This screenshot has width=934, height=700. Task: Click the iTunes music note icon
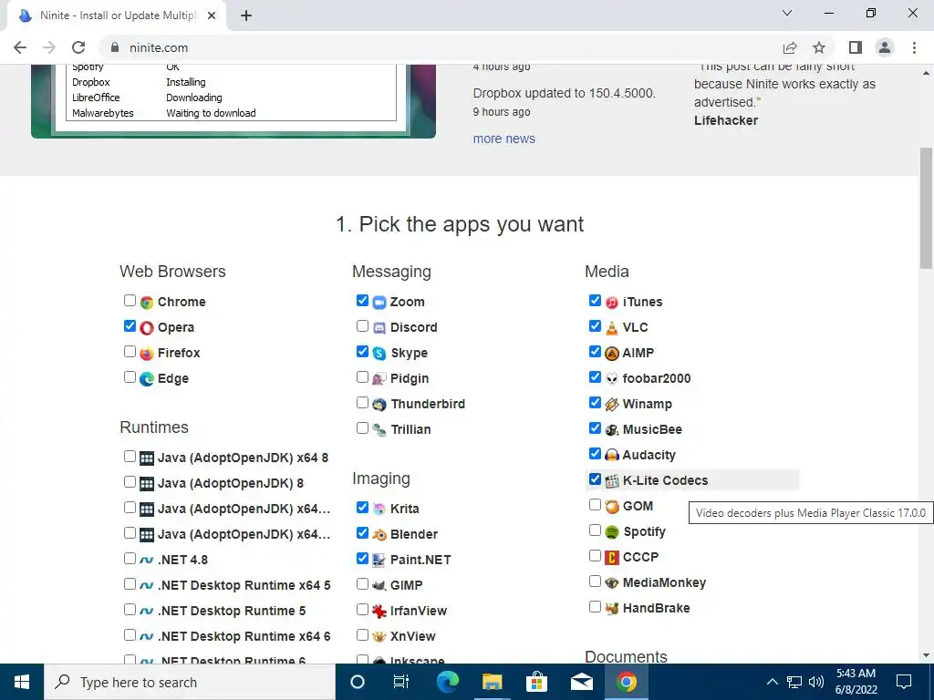point(612,303)
